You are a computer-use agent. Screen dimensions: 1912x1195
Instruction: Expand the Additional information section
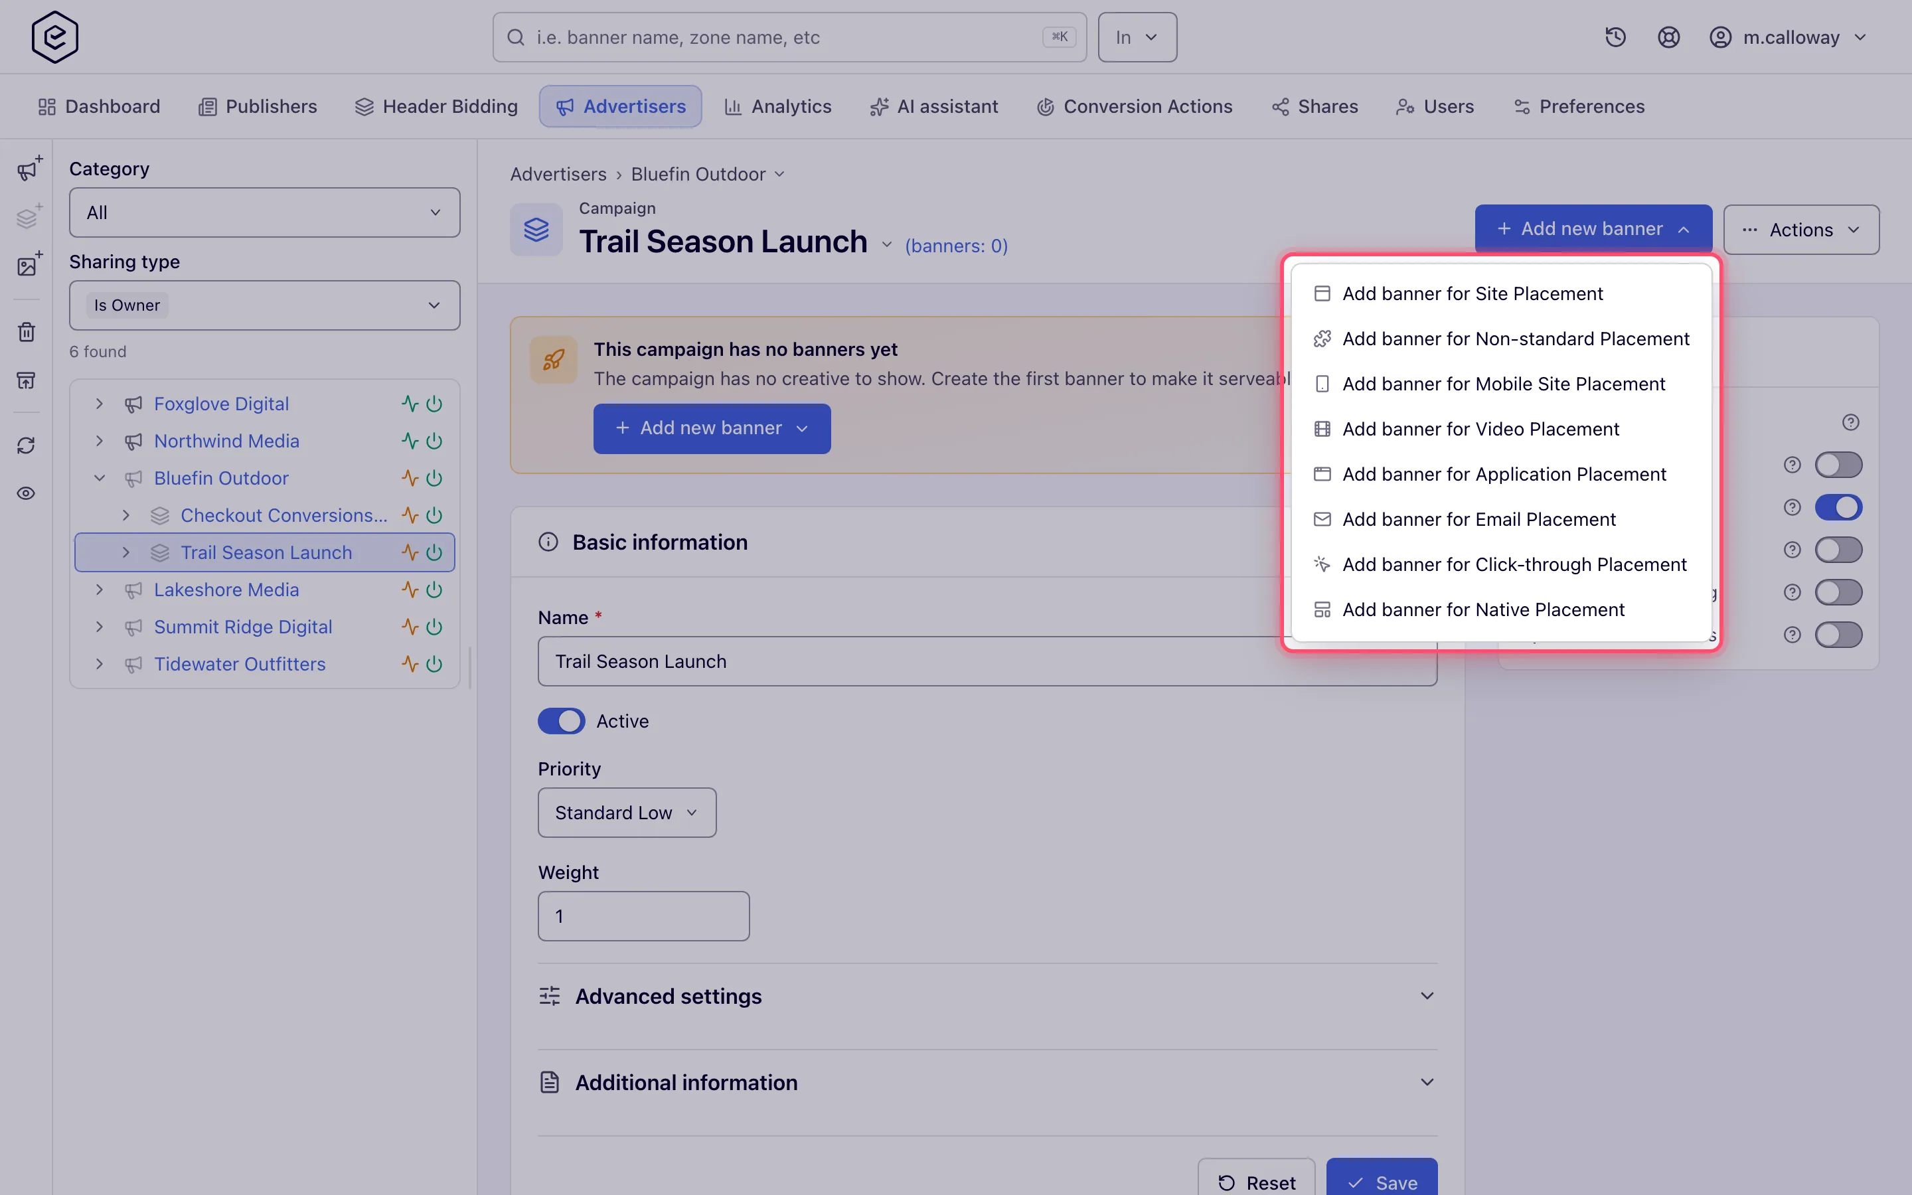point(988,1082)
